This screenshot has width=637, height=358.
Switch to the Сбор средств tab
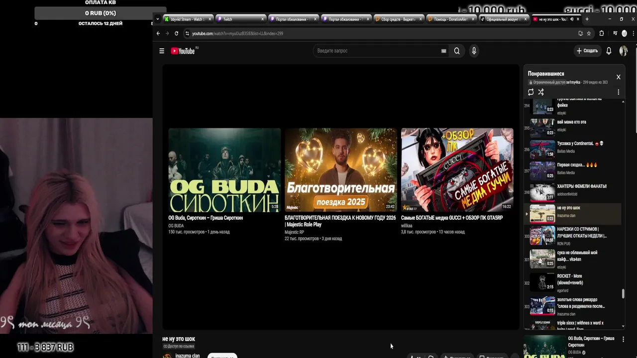(x=398, y=19)
